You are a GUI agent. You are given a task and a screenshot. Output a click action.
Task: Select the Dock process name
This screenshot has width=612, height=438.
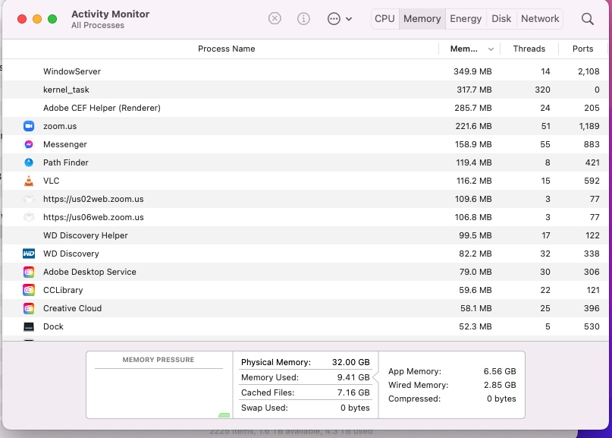[x=53, y=326]
